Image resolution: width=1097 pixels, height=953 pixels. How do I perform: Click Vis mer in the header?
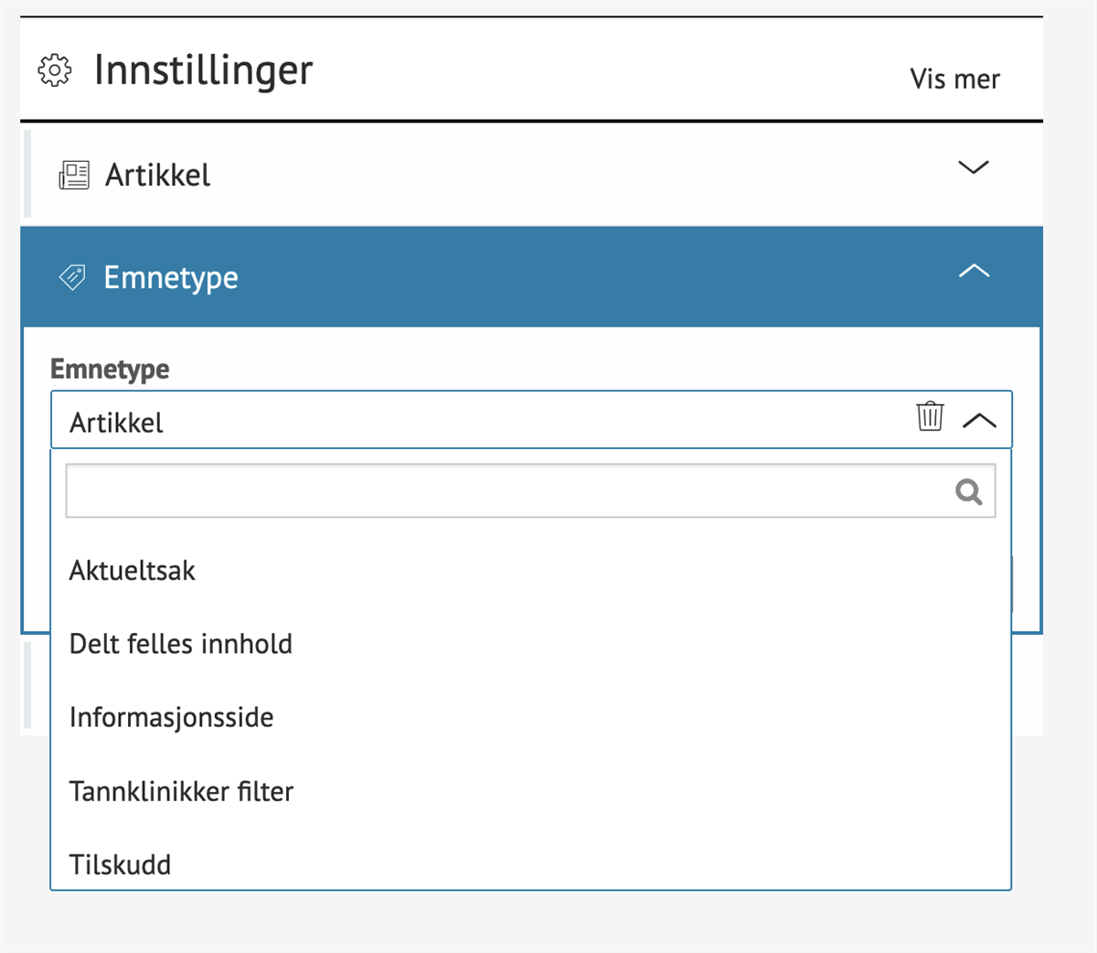coord(954,80)
